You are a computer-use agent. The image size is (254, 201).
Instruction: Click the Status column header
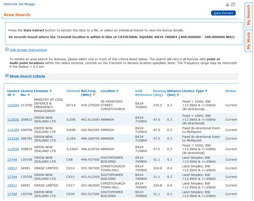coord(230,91)
